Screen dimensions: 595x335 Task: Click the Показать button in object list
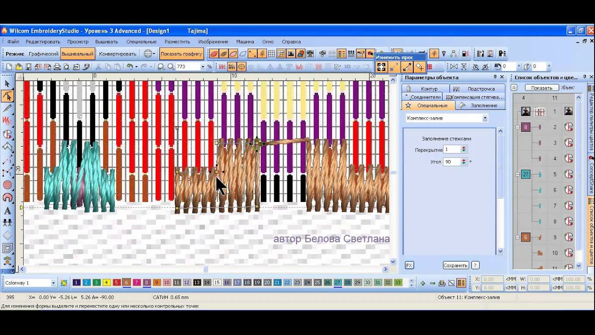[542, 87]
